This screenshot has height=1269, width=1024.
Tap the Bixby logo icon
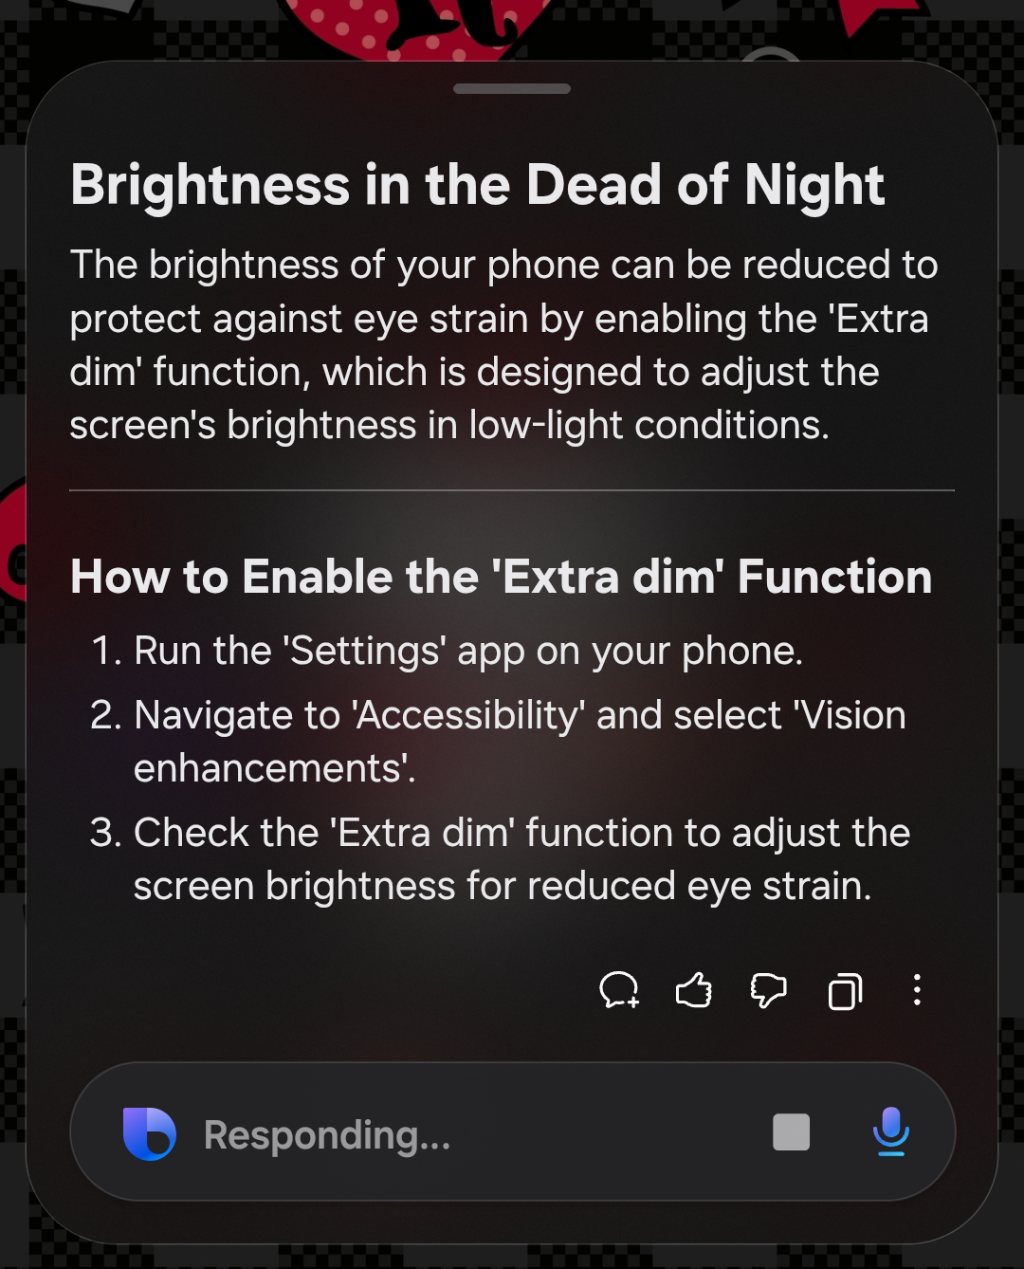coord(149,1133)
